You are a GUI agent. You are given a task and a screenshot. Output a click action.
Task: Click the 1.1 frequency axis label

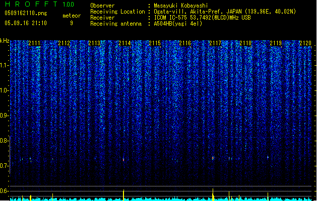[x=5, y=65]
